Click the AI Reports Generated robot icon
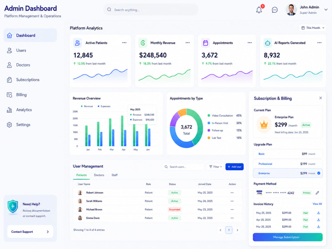The height and width of the screenshot is (249, 332). click(268, 43)
